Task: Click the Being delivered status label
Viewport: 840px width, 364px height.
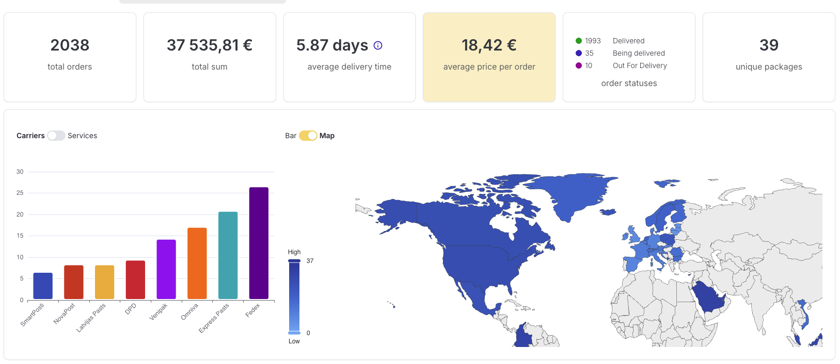Action: pyautogui.click(x=639, y=53)
